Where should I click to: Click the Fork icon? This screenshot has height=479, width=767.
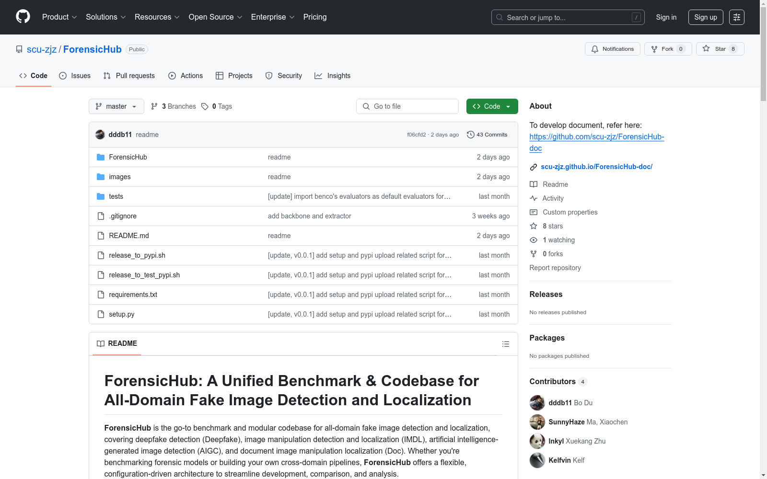(654, 49)
